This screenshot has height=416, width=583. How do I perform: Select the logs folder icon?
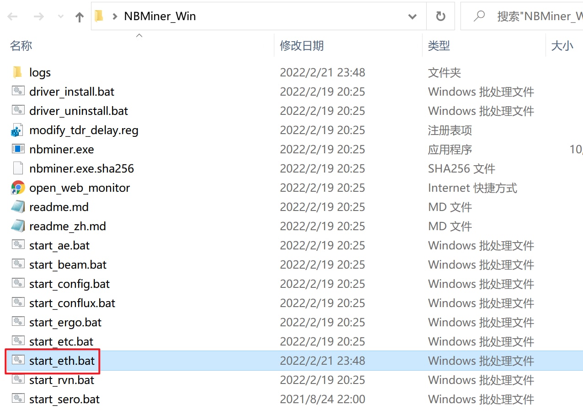point(18,72)
